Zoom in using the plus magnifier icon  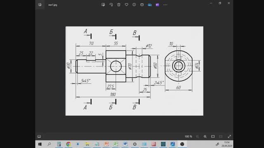point(205,136)
